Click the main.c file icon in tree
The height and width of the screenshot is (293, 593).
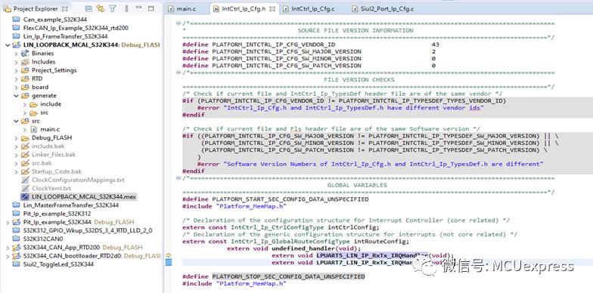pyautogui.click(x=33, y=130)
